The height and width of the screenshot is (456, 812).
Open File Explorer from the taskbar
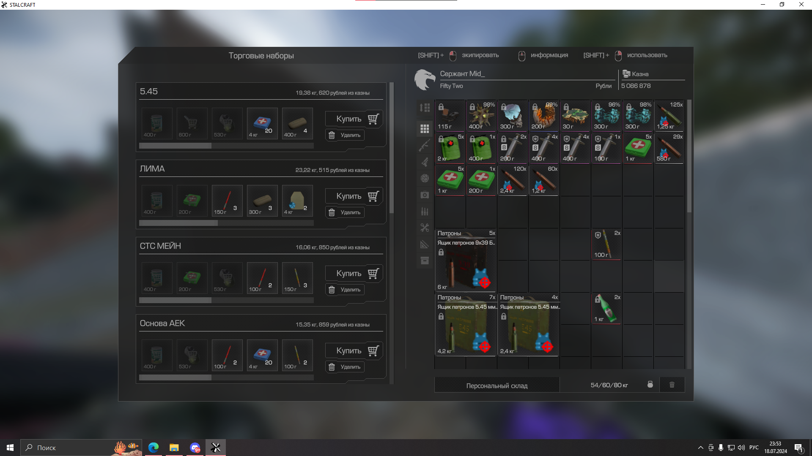click(x=174, y=448)
